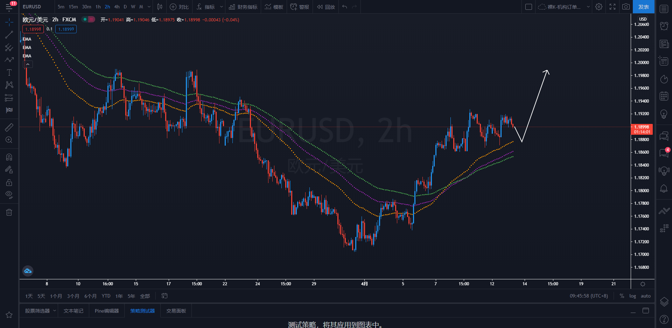Image resolution: width=672 pixels, height=328 pixels.
Task: Collapse the EMA indicator legend
Action: [28, 64]
